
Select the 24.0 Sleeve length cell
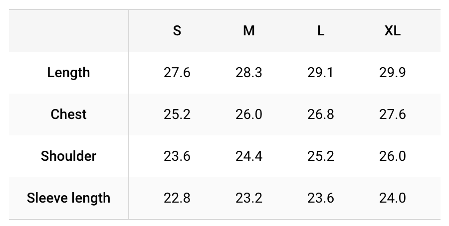[392, 198]
